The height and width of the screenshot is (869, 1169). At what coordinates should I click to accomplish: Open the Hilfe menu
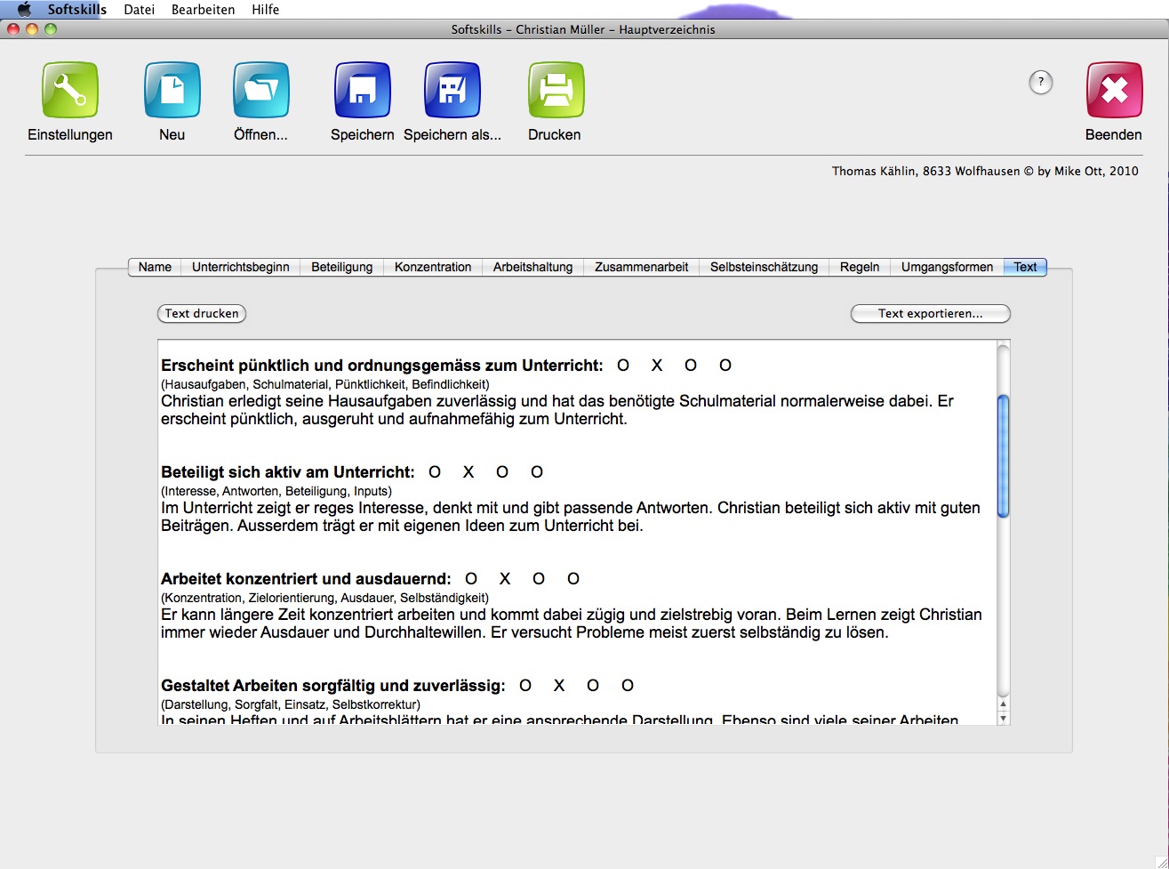coord(266,10)
